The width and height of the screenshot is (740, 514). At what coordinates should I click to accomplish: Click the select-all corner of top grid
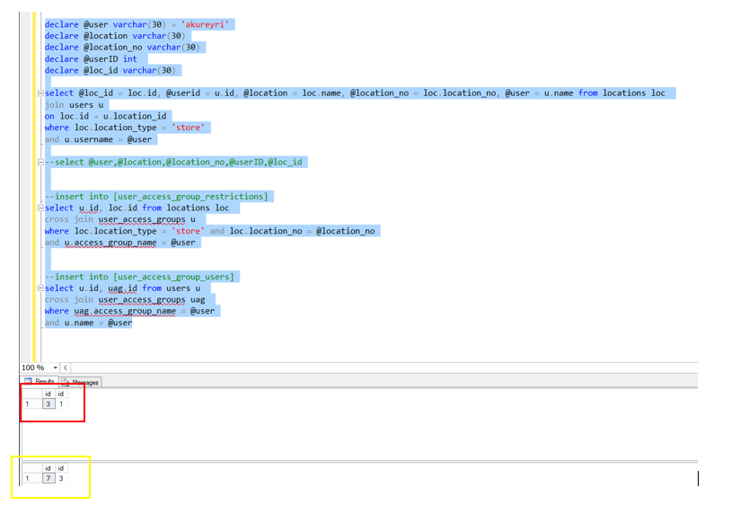pyautogui.click(x=29, y=394)
